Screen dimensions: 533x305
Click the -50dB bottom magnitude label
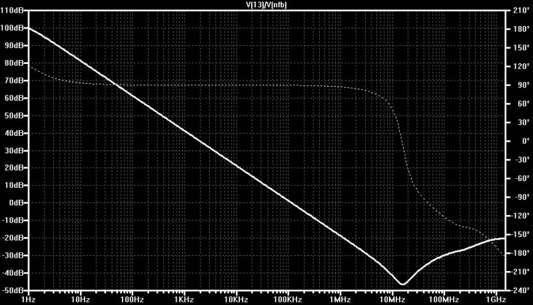(x=12, y=290)
